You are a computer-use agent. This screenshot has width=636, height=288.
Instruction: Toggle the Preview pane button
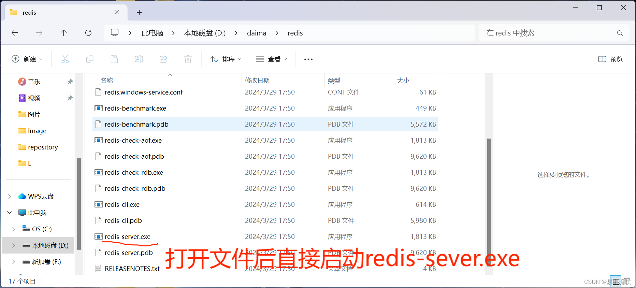point(610,59)
